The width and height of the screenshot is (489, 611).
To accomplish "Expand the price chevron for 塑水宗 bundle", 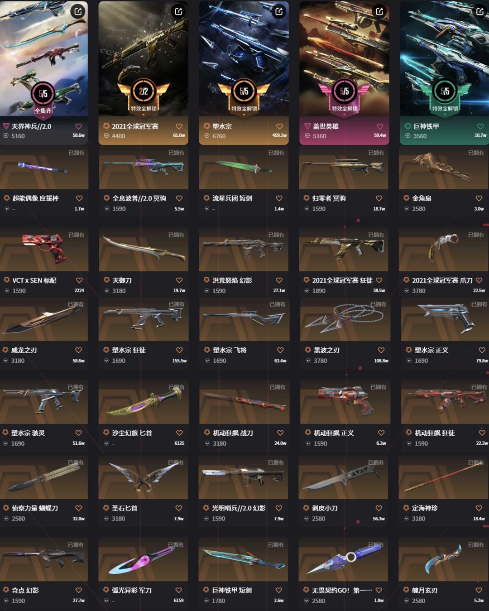I will click(207, 136).
